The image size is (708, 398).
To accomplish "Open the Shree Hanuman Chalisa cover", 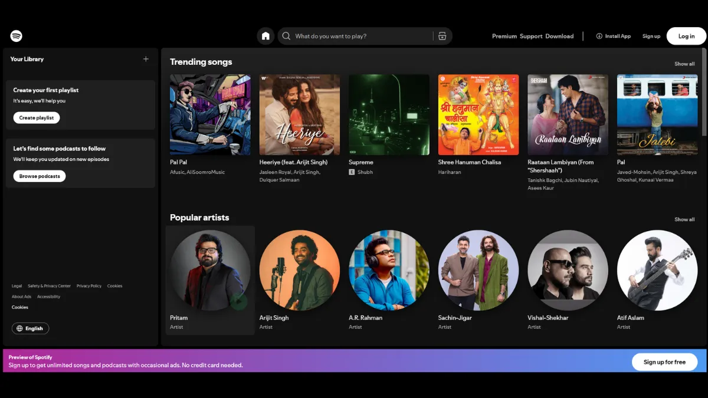I will click(x=478, y=114).
